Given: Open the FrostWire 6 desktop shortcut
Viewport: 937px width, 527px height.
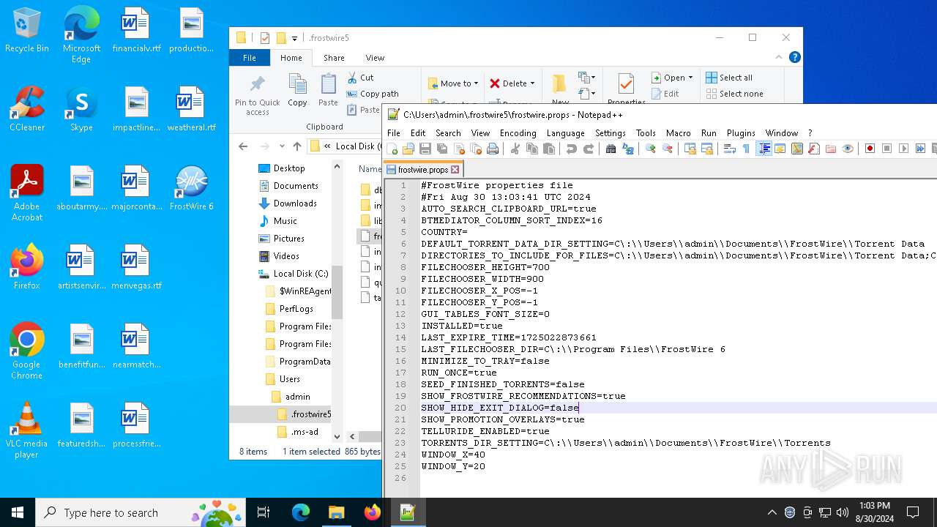Looking at the screenshot, I should tap(191, 189).
